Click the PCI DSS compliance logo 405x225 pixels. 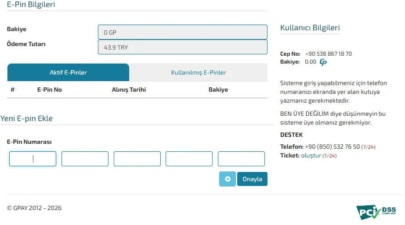pos(376,212)
